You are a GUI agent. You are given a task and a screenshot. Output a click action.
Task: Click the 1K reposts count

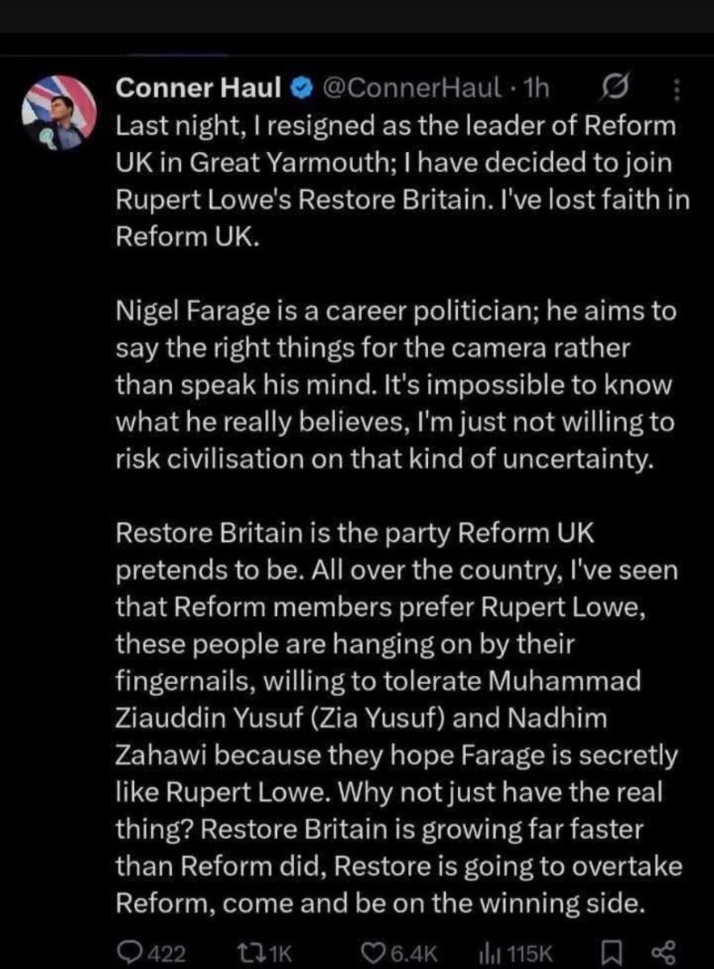279,954
